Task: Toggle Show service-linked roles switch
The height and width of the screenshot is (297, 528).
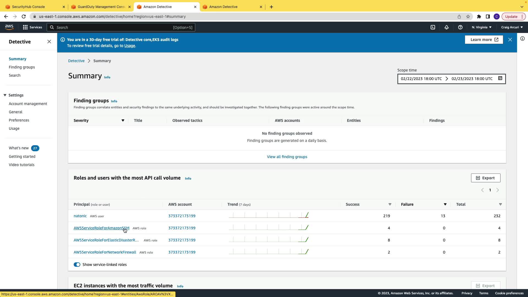Action: point(77,265)
